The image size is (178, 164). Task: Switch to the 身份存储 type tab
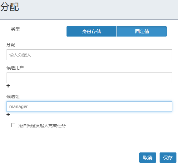pos(91,31)
